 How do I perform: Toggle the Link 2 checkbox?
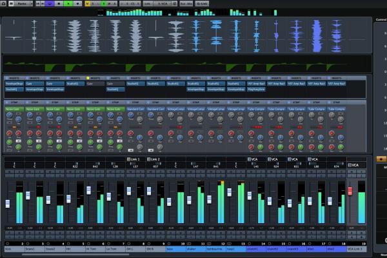(x=148, y=159)
